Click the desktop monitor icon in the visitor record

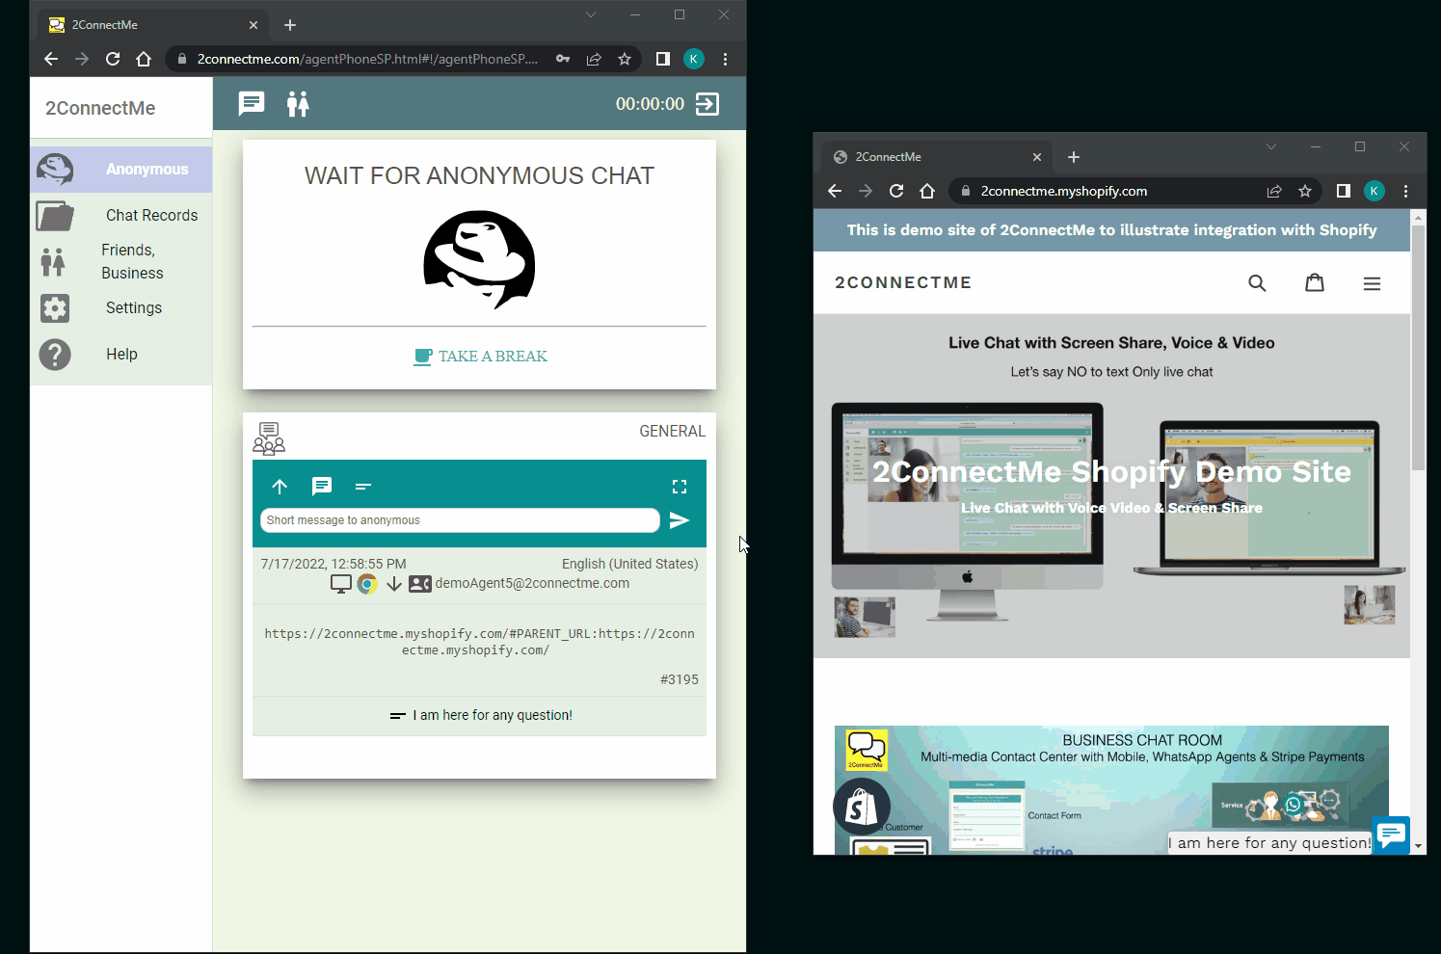341,584
